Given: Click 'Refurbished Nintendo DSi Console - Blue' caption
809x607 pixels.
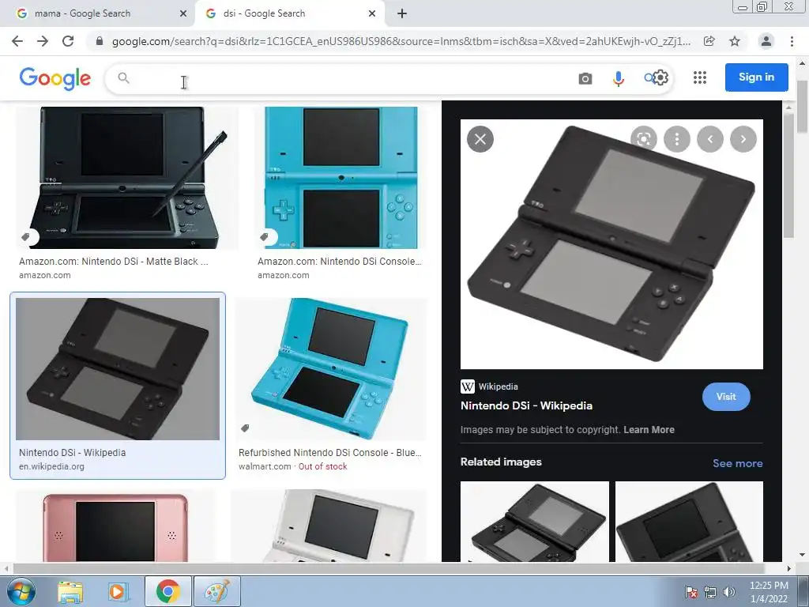Looking at the screenshot, I should coord(329,453).
